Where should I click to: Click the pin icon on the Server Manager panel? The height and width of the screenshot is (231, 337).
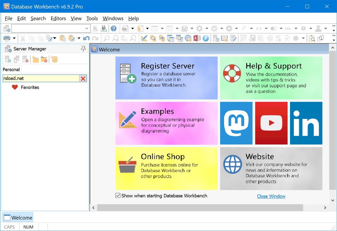tap(83, 49)
